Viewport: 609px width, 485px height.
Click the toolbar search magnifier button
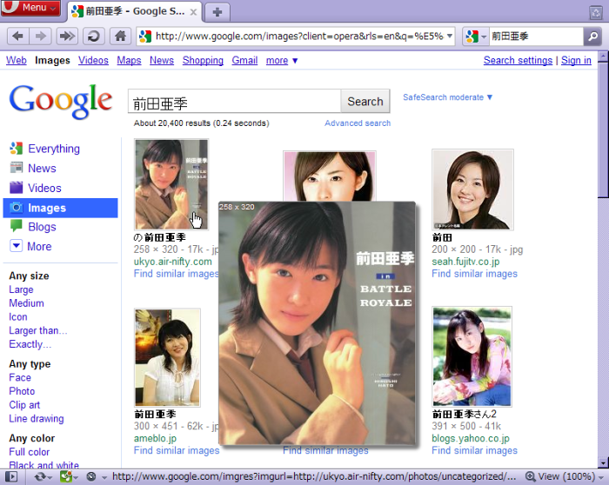[x=592, y=37]
